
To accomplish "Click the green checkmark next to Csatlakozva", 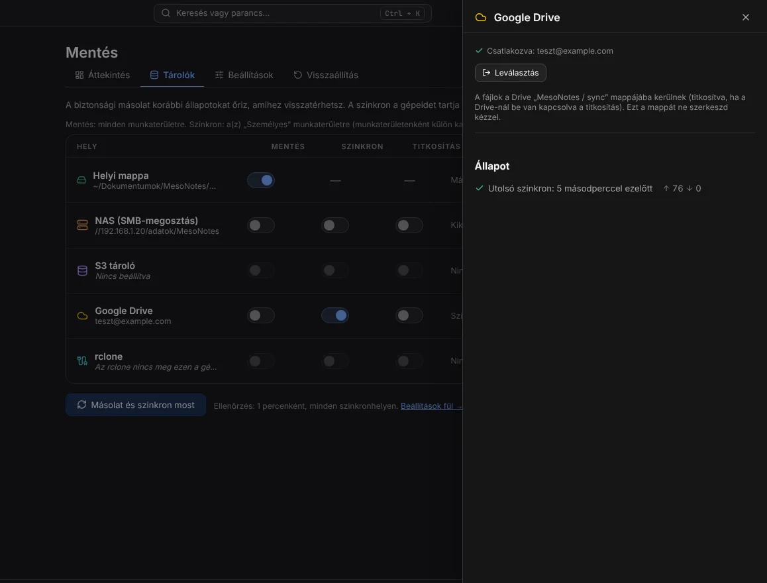I will [x=479, y=51].
